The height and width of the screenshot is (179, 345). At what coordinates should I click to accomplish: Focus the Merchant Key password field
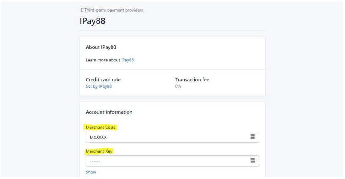(x=172, y=161)
